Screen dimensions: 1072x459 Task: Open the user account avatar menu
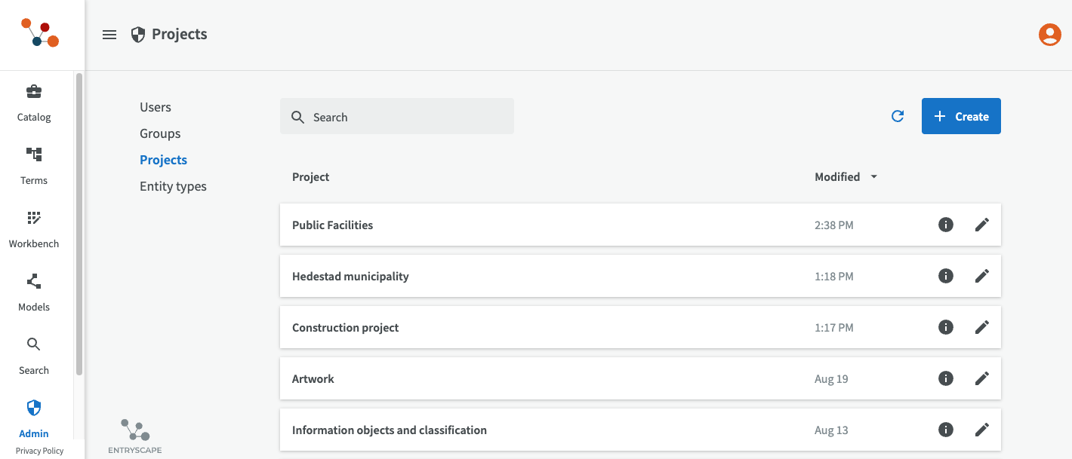(x=1049, y=35)
